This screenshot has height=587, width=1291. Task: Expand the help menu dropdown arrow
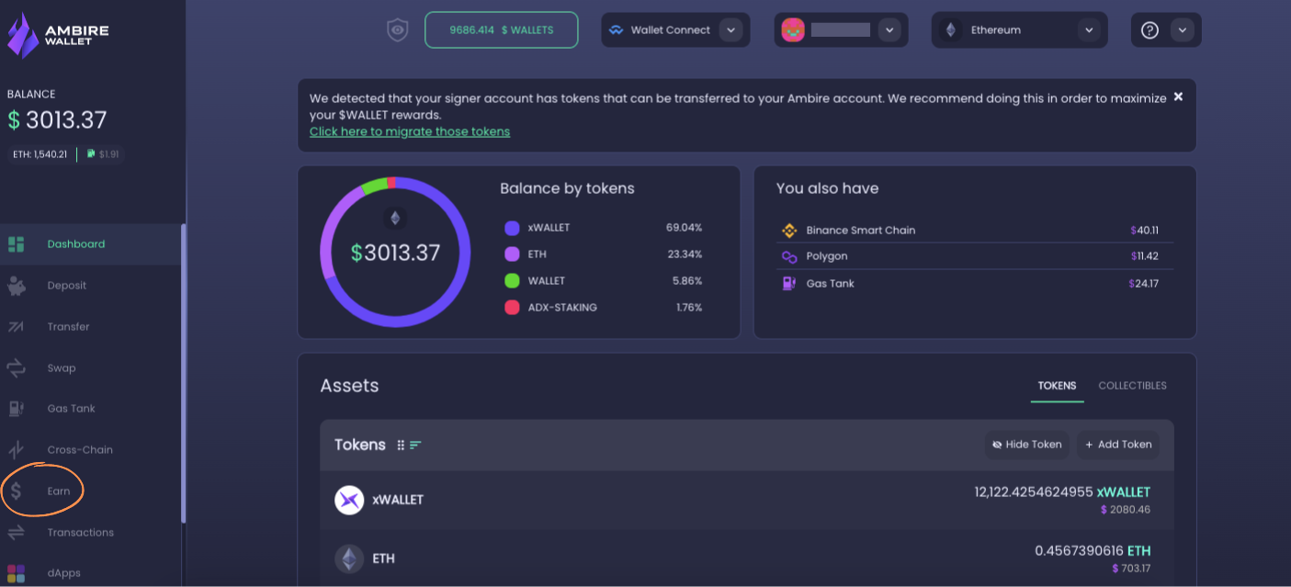(1183, 30)
